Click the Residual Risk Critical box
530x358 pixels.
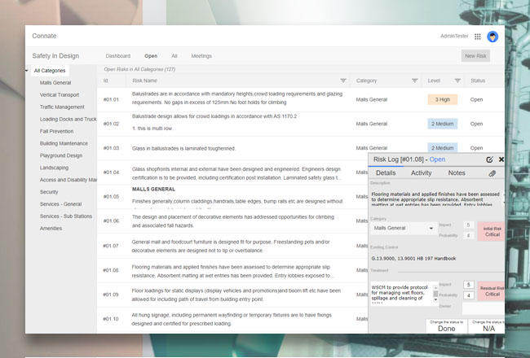(491, 290)
